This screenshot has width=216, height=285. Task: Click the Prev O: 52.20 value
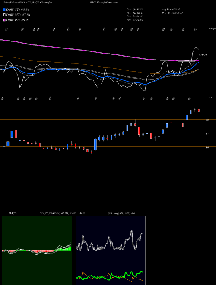[135, 9]
